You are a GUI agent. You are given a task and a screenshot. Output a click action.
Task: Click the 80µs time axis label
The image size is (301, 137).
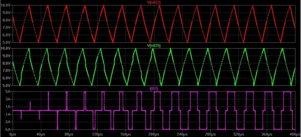[x=69, y=135]
